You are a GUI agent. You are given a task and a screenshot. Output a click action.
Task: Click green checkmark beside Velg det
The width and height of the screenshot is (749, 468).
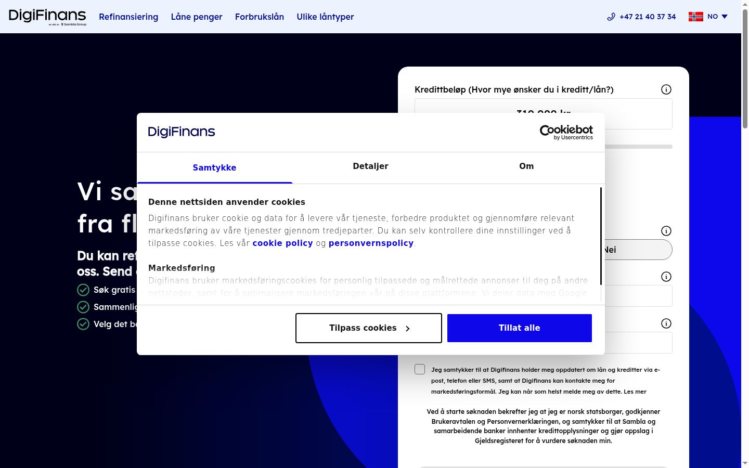(83, 324)
